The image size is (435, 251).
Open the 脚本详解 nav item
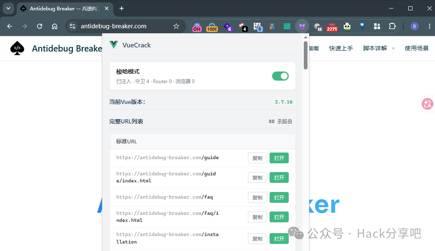click(x=375, y=48)
